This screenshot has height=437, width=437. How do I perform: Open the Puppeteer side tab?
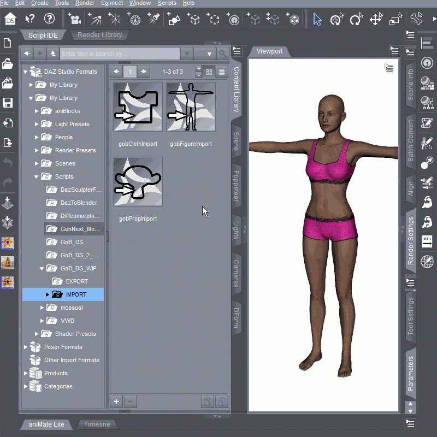tap(237, 186)
